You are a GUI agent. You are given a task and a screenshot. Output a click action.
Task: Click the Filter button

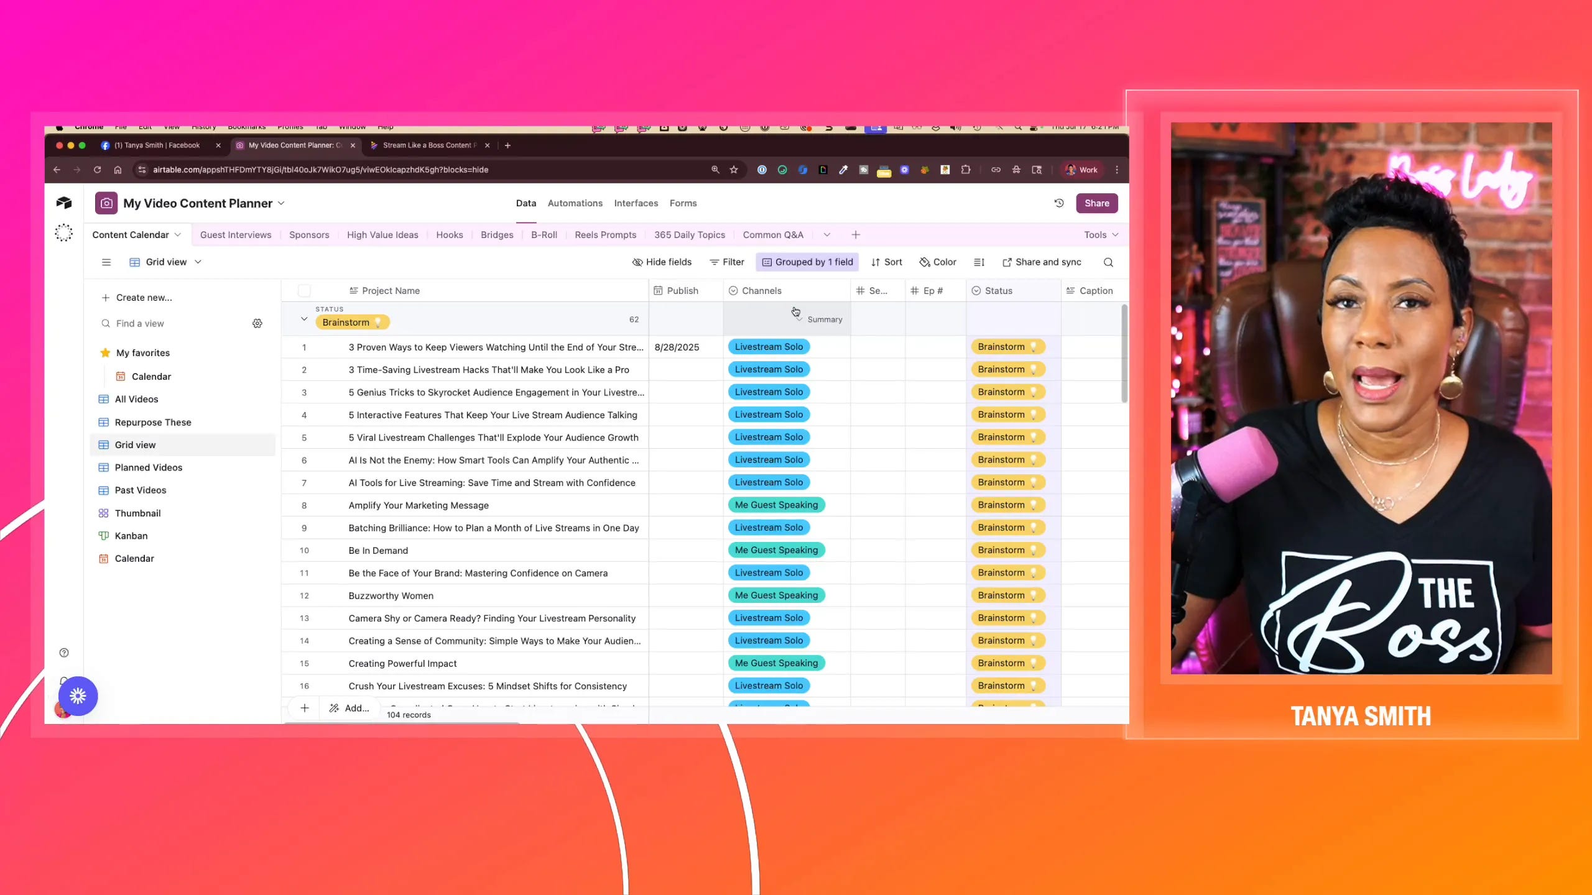[727, 262]
